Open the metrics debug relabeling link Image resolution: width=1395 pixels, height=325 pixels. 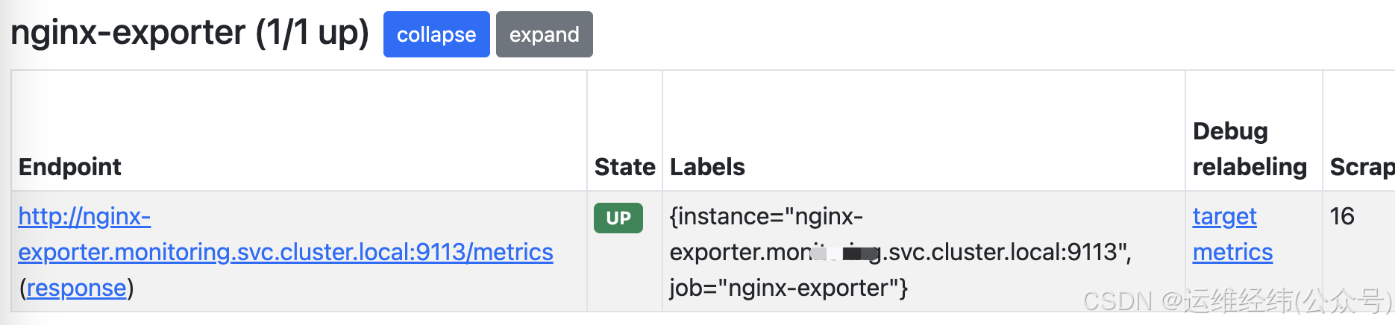click(1232, 252)
